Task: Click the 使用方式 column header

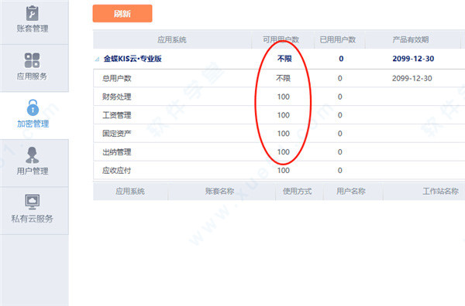Action: [x=297, y=192]
